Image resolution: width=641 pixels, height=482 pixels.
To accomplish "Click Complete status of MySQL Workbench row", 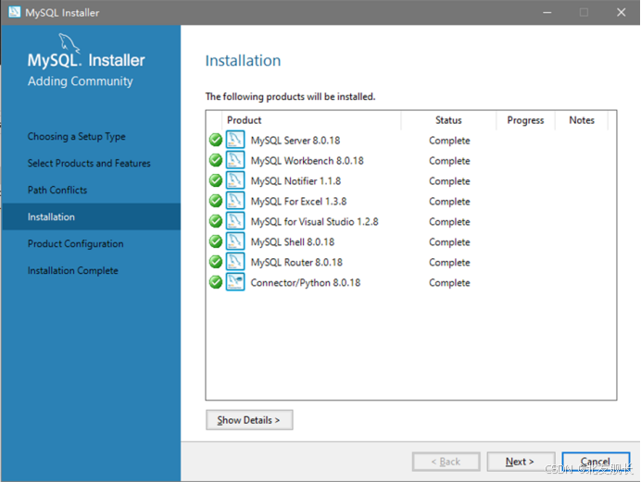I will (449, 161).
